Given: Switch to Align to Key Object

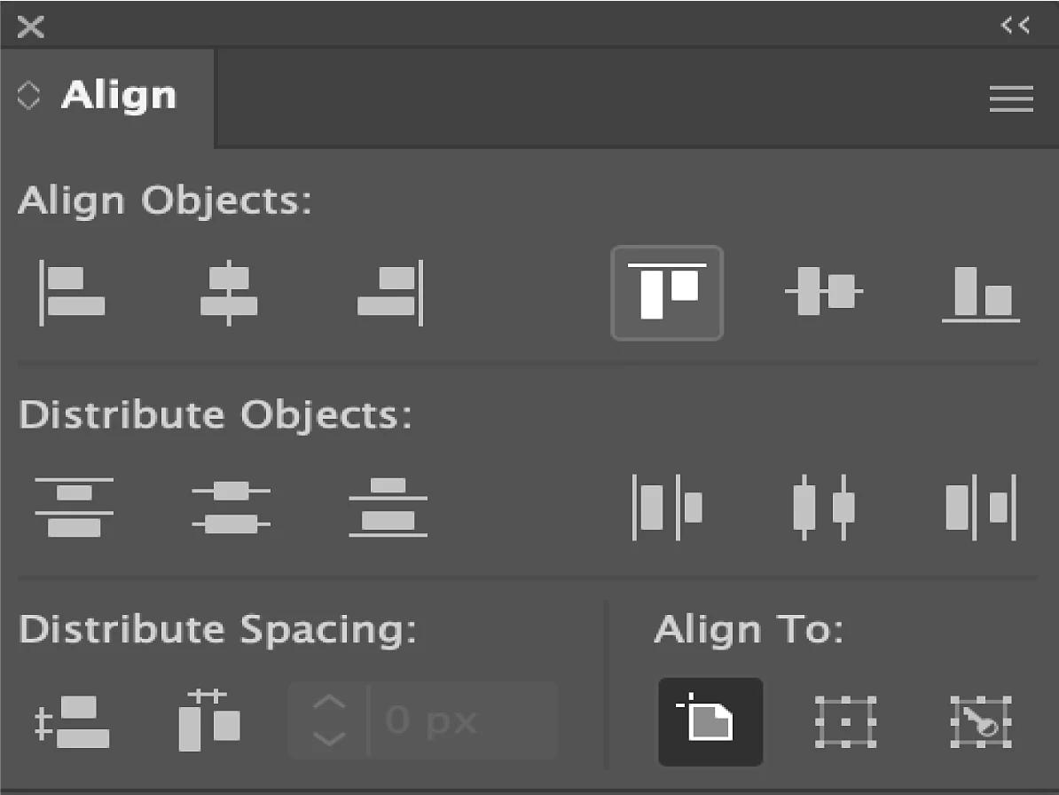Looking at the screenshot, I should [981, 722].
